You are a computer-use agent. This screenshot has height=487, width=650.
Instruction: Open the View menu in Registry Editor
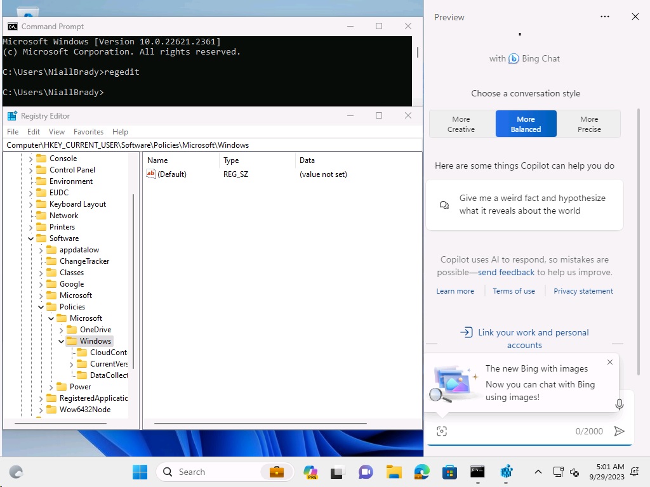pos(56,132)
